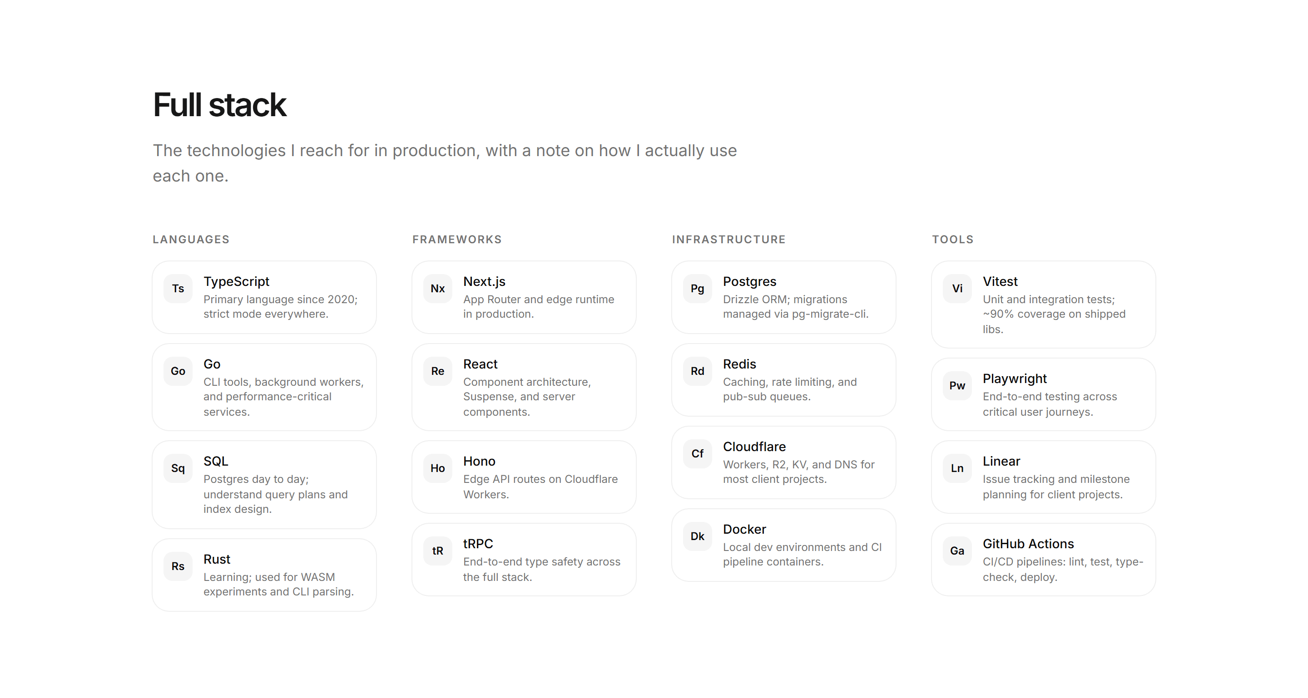This screenshot has height=698, width=1308.
Task: Click 'End-to-end testing across' description
Action: pyautogui.click(x=1050, y=404)
